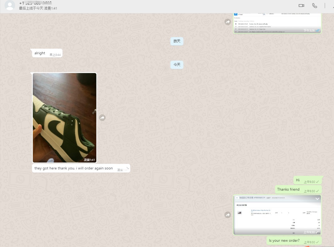
Task: Click the 昨天 date badge
Action: (177, 41)
